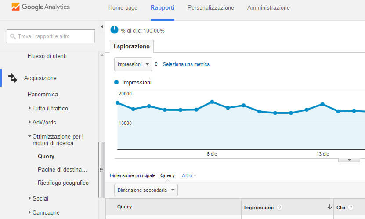The width and height of the screenshot is (365, 219).
Task: Click the 10000 axis label
Action: [x=125, y=123]
